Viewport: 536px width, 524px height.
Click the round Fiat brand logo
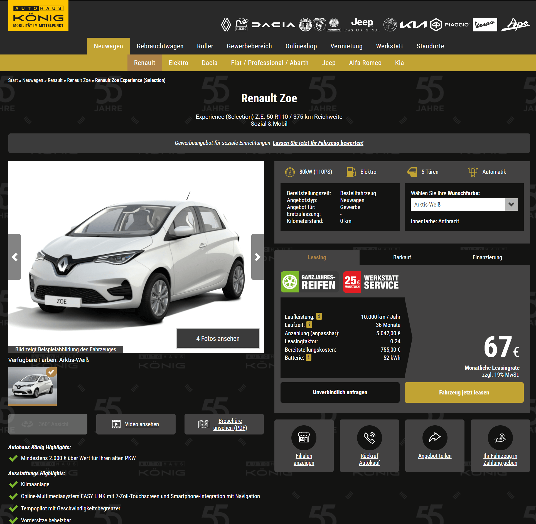[306, 25]
